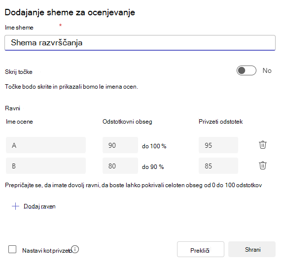This screenshot has height=264, width=283.
Task: Click 'do 90 %' range text
Action: pos(153,167)
